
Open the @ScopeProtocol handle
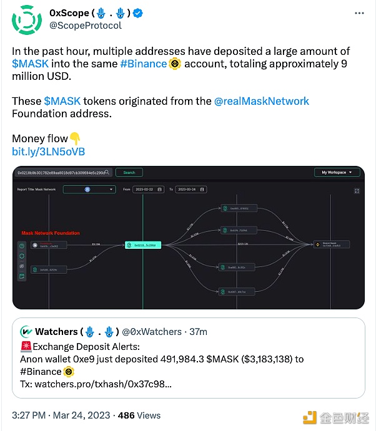pos(85,26)
